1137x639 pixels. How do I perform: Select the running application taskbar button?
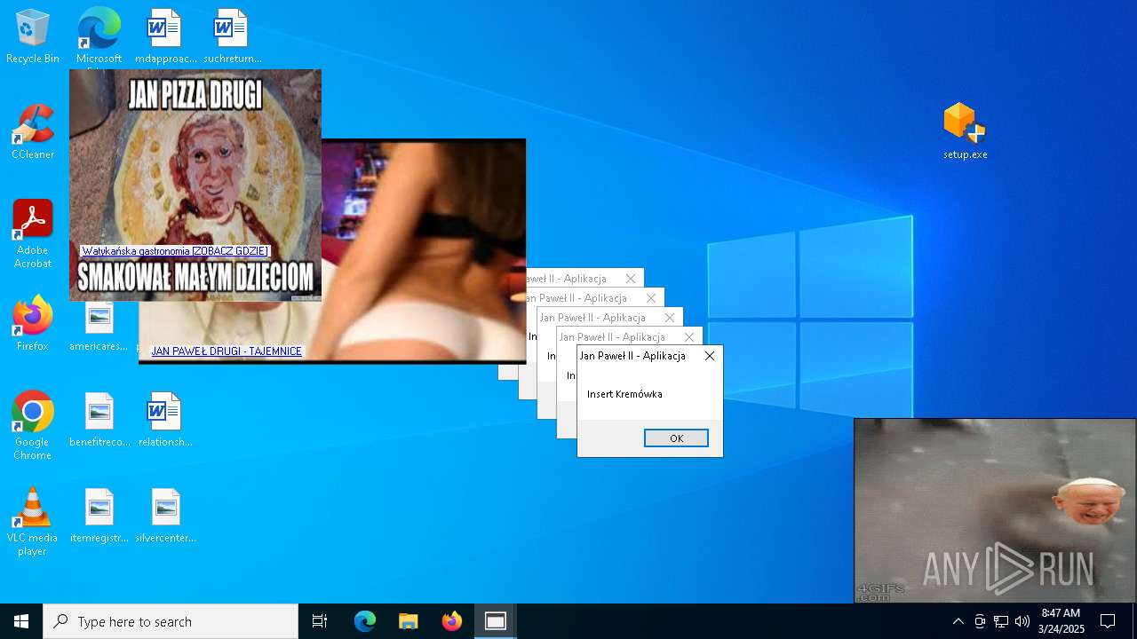click(x=496, y=621)
